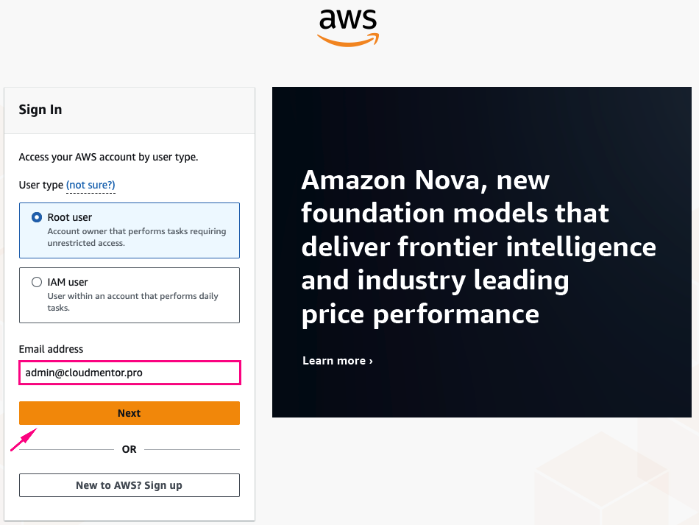Select the Root user radio button

tap(37, 217)
